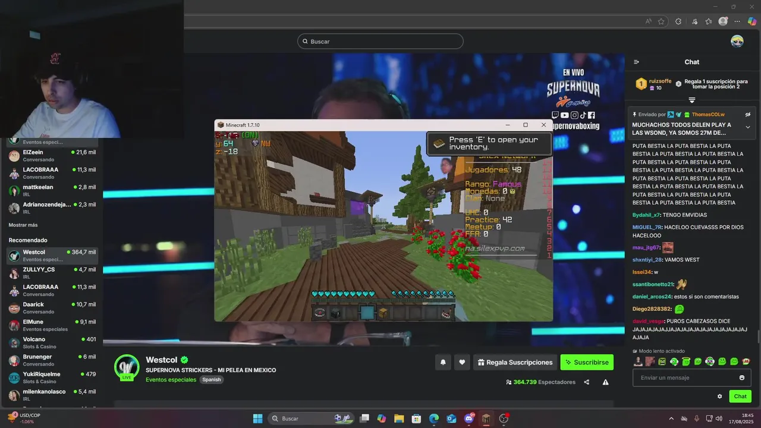Open the emoji picker in the message box
The width and height of the screenshot is (761, 428).
tap(742, 377)
